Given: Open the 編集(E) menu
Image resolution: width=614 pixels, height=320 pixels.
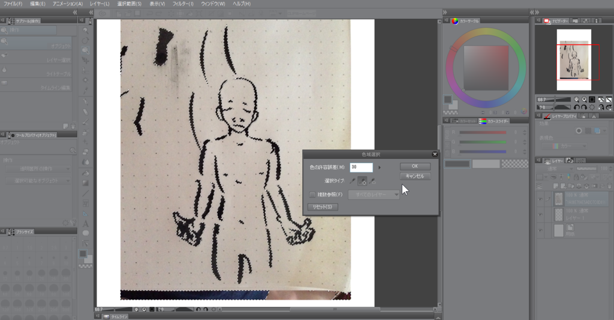Looking at the screenshot, I should click(38, 4).
